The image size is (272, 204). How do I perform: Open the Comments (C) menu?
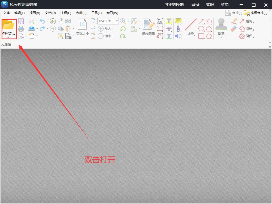click(66, 13)
